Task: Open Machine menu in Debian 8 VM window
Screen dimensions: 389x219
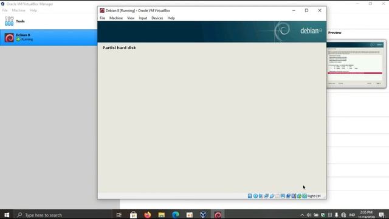Action: [116, 18]
